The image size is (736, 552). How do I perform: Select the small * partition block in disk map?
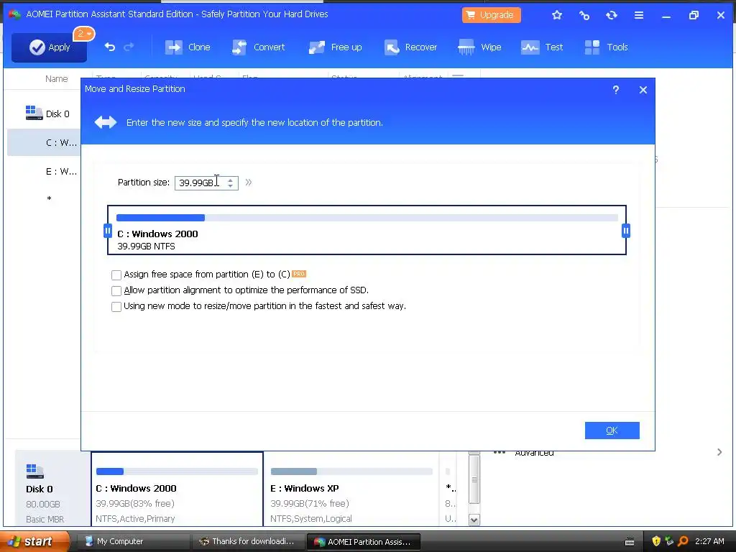click(x=450, y=489)
